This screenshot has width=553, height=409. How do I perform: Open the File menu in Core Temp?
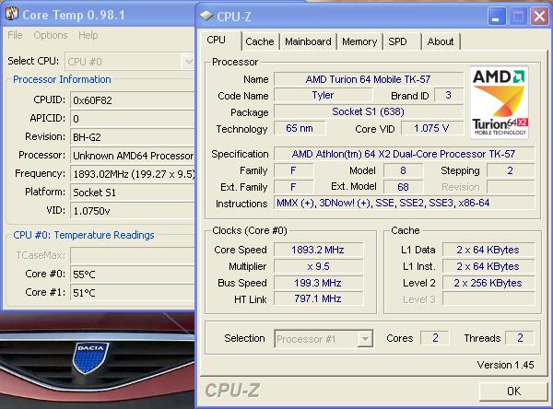click(15, 35)
